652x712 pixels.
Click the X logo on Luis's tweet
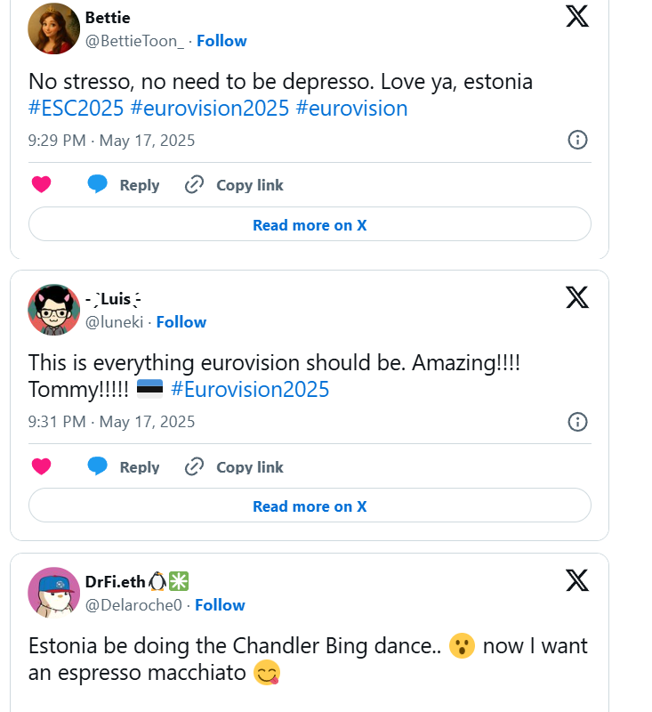coord(577,296)
